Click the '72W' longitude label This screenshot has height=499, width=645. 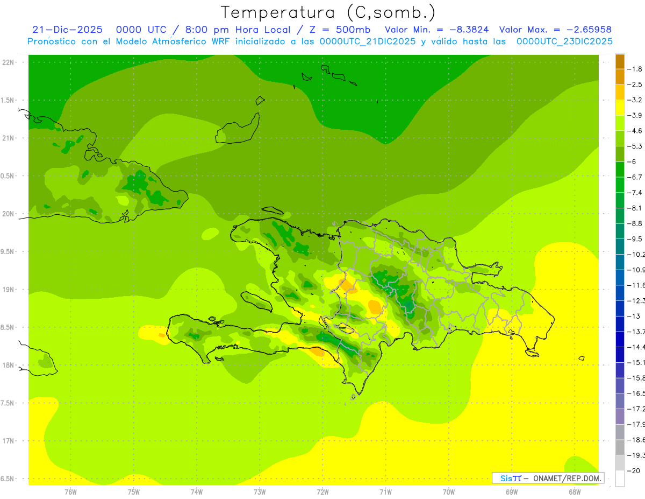click(322, 492)
